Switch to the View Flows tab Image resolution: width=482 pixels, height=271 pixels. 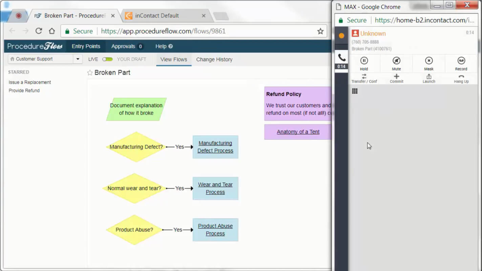(x=174, y=59)
